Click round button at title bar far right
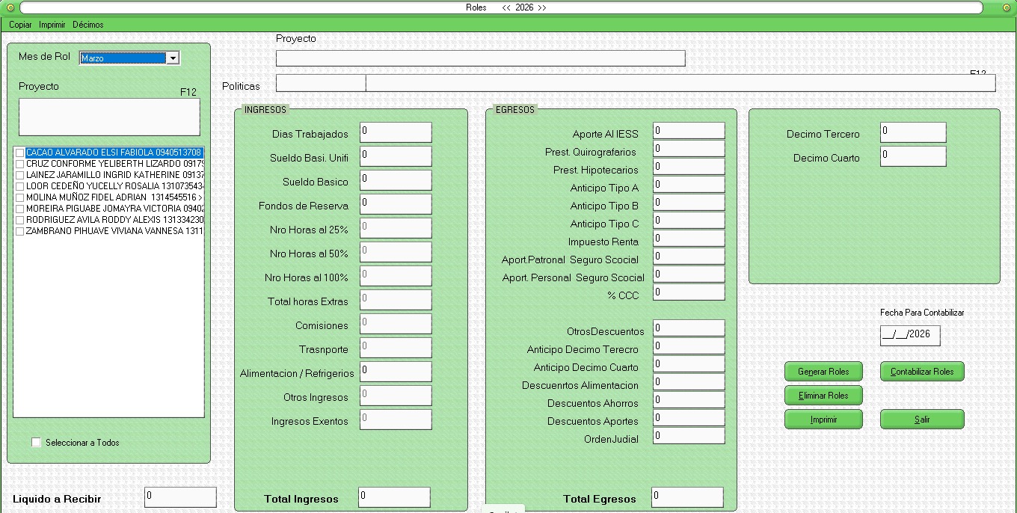The width and height of the screenshot is (1017, 513). pos(1007,7)
